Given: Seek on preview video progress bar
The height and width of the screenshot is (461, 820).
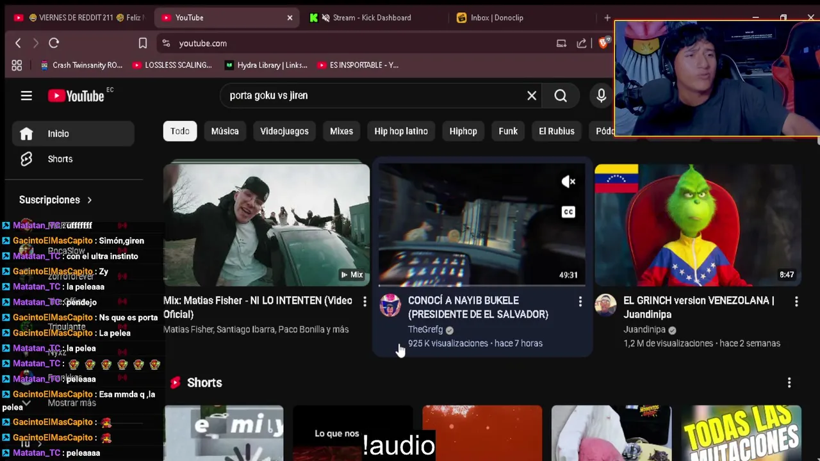Looking at the screenshot, I should 482,285.
